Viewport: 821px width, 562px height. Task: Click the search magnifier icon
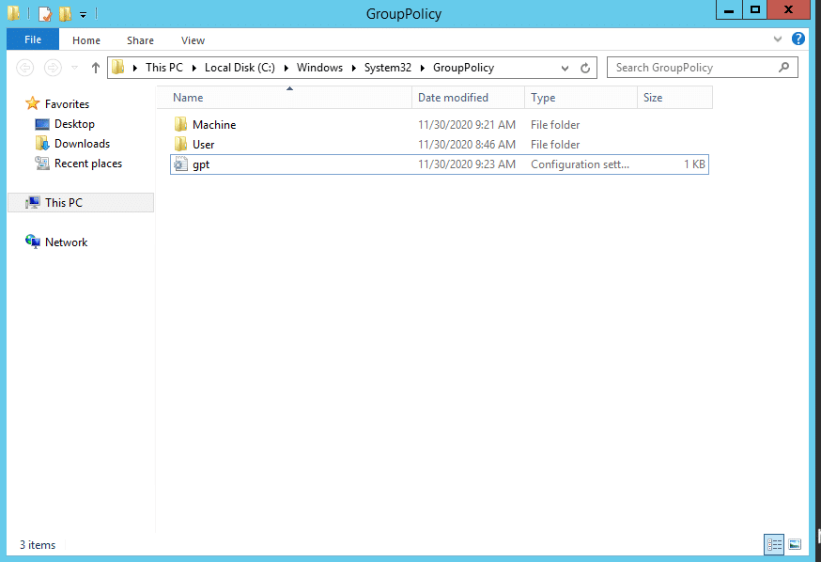pos(783,67)
